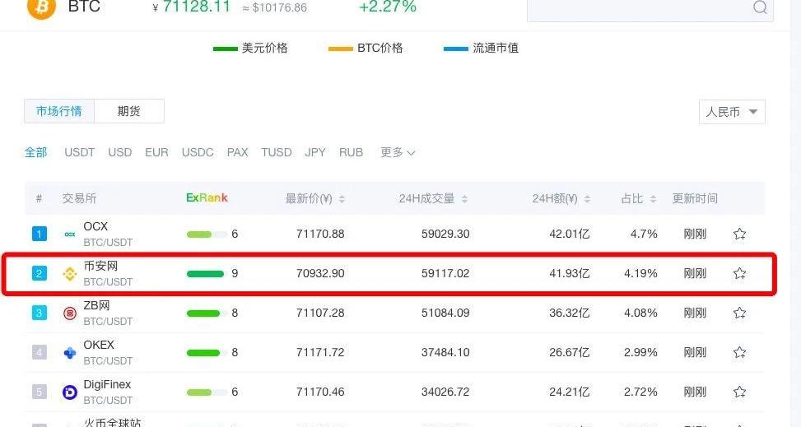The height and width of the screenshot is (427, 801).
Task: Expand the 更多 trading pair menu
Action: [x=398, y=152]
